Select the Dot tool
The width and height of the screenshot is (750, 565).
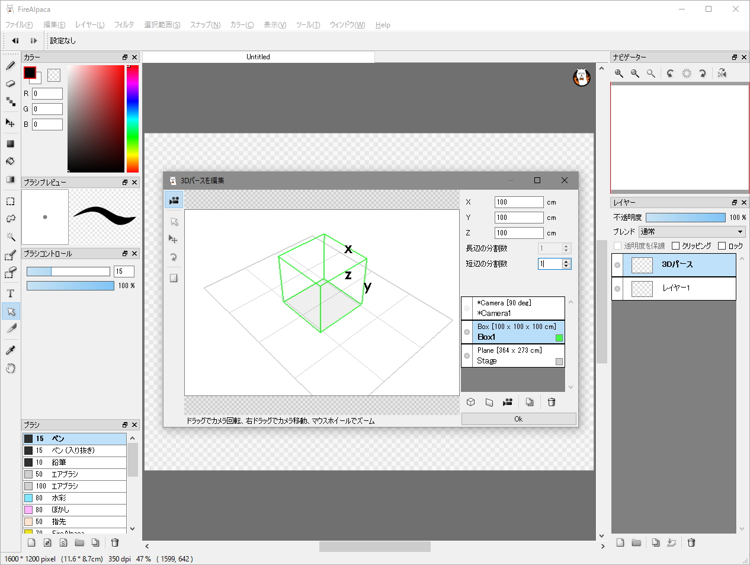[x=10, y=101]
